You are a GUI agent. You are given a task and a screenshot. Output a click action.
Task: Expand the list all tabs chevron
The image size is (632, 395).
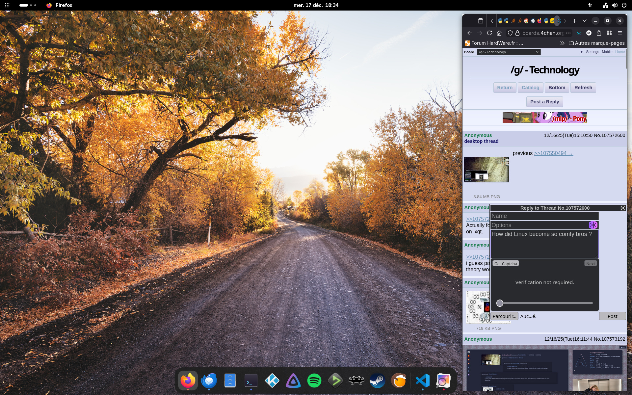585,21
